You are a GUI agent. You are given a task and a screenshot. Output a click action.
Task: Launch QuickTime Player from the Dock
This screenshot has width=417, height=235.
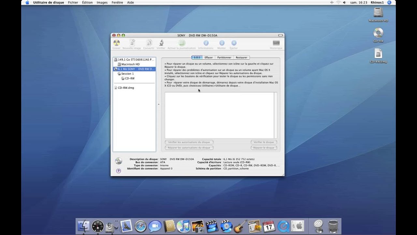[x=283, y=226]
